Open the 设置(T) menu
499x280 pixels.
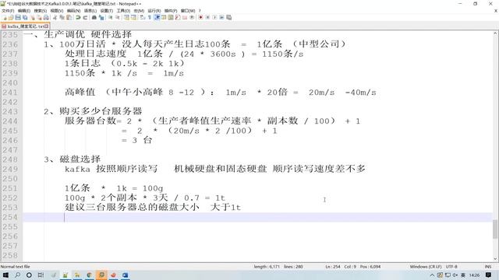click(107, 11)
